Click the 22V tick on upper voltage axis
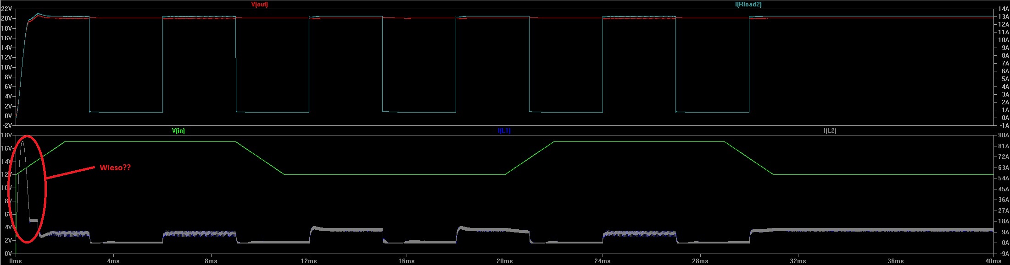The height and width of the screenshot is (265, 1010). (x=6, y=9)
